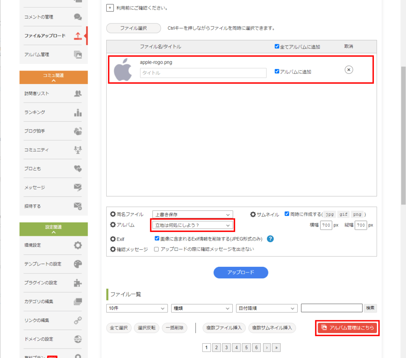Click the thumbnail 縦幅 height field
406x358 pixels.
(x=361, y=225)
